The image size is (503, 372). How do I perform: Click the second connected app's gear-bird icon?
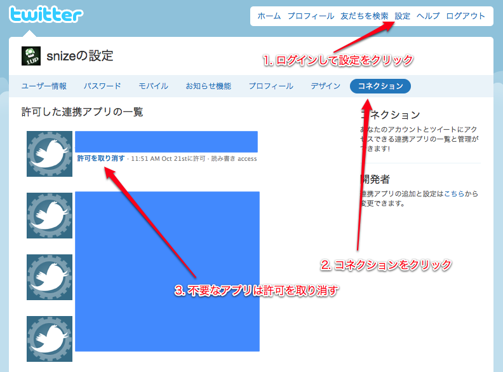click(x=50, y=216)
